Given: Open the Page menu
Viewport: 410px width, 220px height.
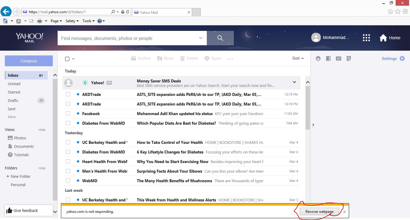Looking at the screenshot, I should [56, 21].
